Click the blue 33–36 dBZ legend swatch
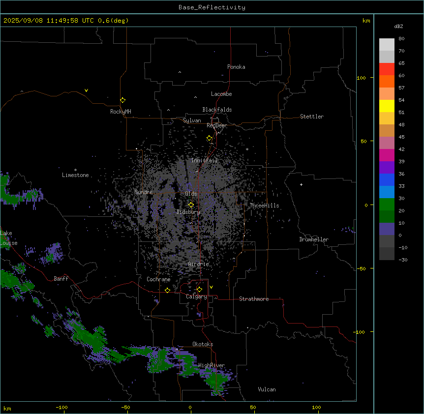This screenshot has width=424, height=414. 387,179
